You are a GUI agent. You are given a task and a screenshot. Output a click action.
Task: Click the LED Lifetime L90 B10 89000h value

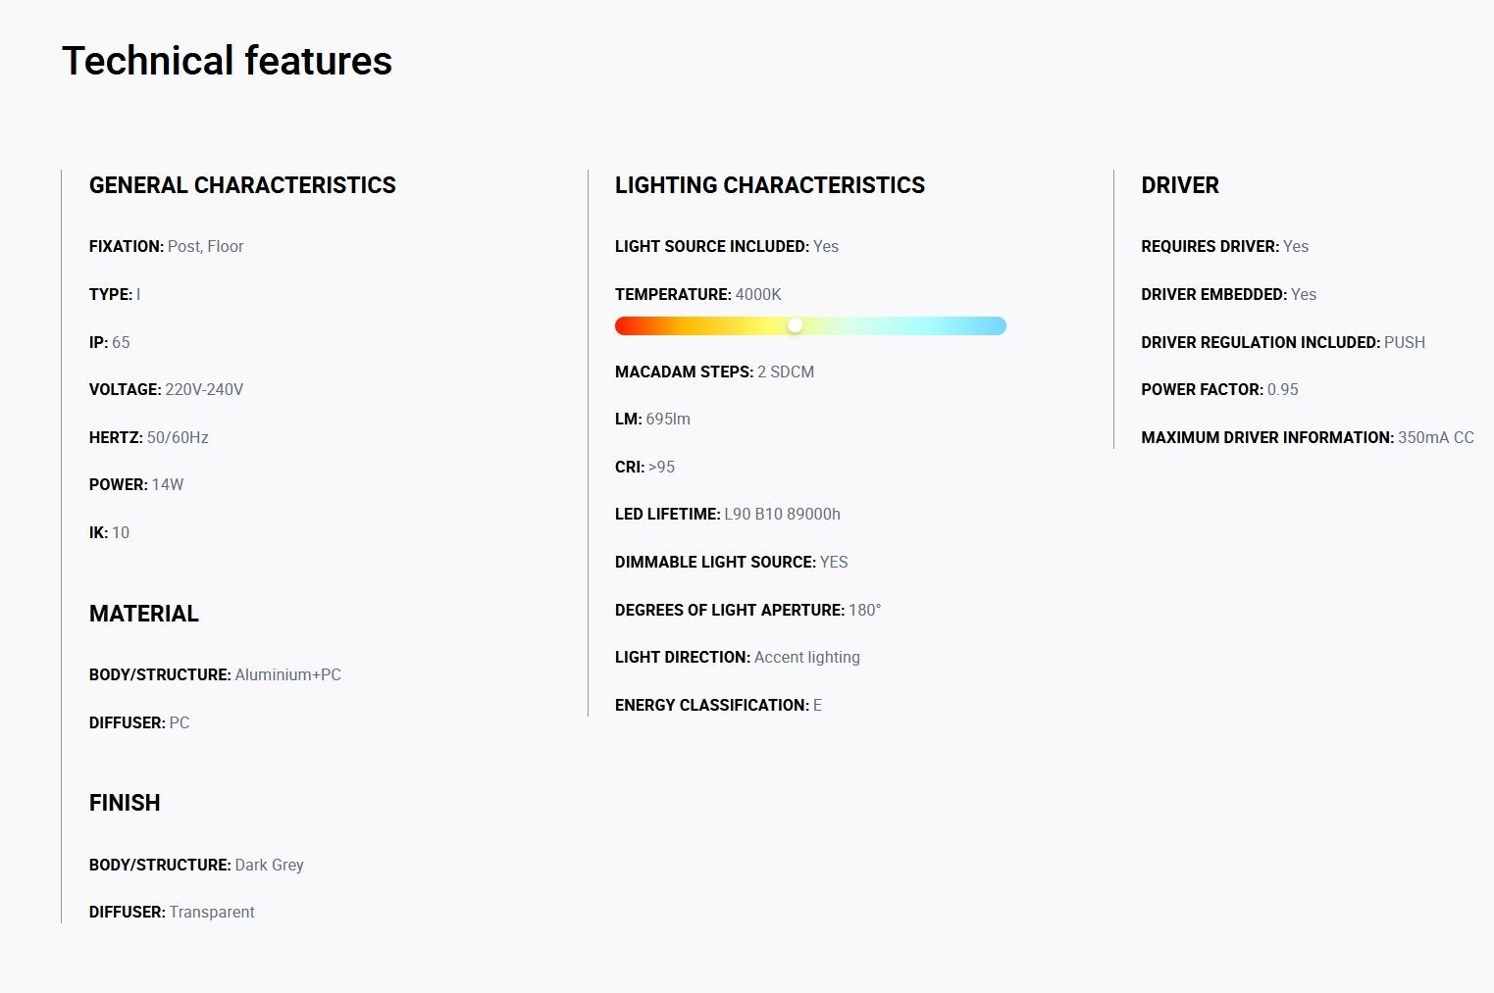pos(782,514)
